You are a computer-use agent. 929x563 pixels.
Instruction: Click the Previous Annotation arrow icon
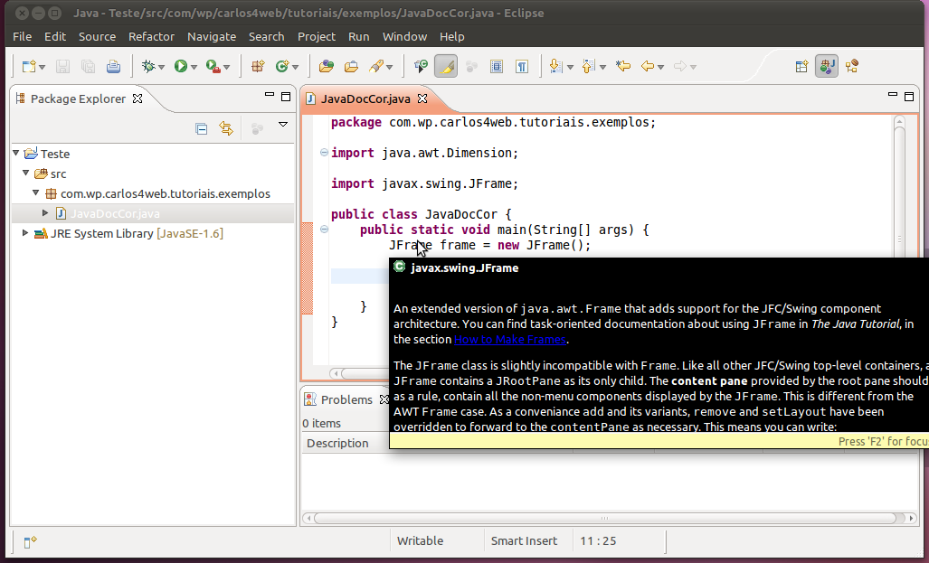588,66
